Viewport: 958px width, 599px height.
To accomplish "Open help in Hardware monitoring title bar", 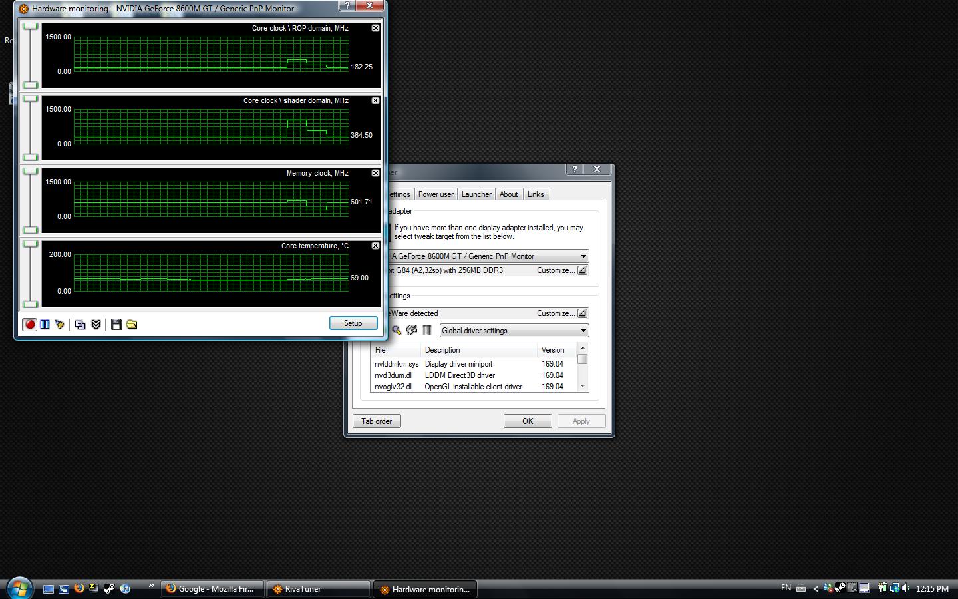I will pyautogui.click(x=347, y=5).
